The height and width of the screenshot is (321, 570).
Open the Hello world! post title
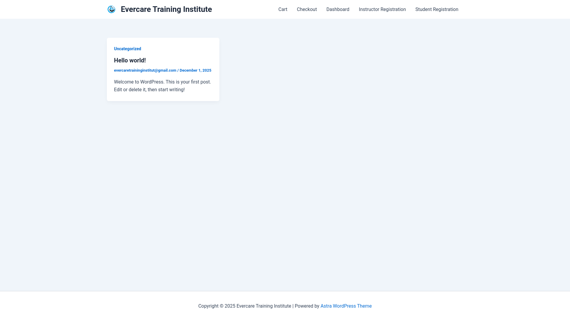click(x=130, y=60)
